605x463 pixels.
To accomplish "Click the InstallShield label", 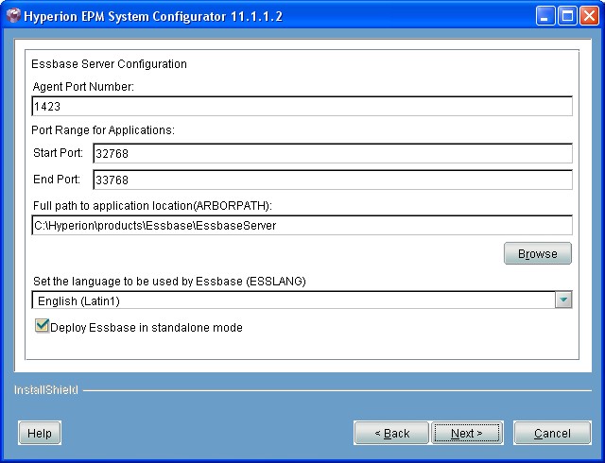I will [45, 389].
